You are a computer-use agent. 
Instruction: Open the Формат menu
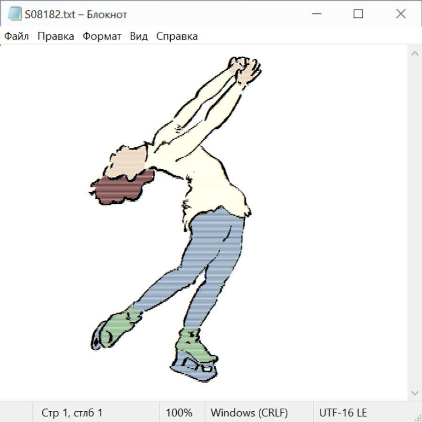click(x=102, y=37)
